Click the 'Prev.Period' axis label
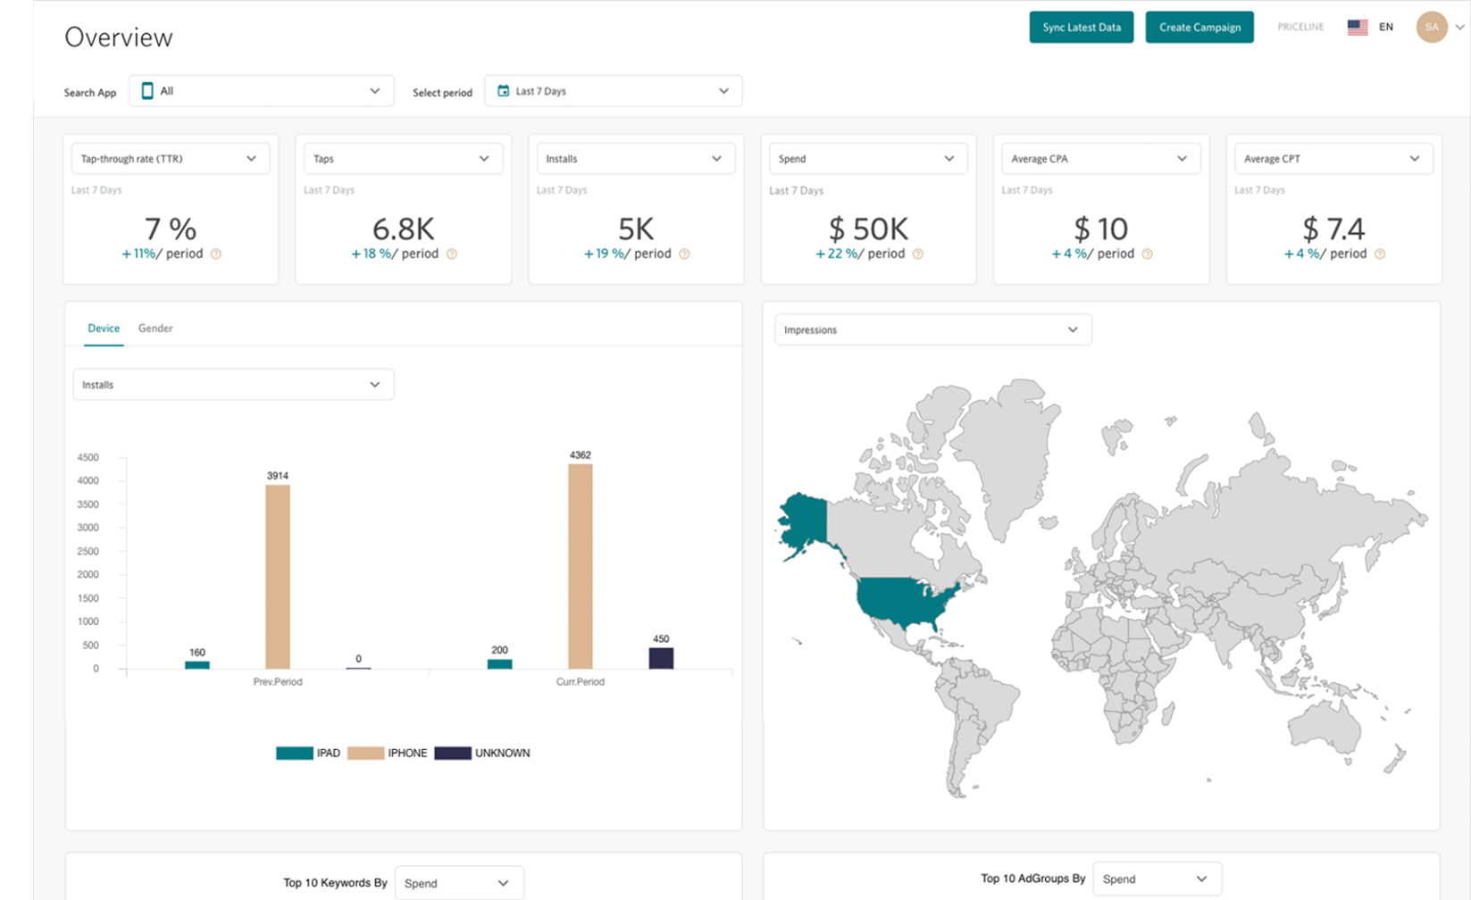 click(278, 682)
